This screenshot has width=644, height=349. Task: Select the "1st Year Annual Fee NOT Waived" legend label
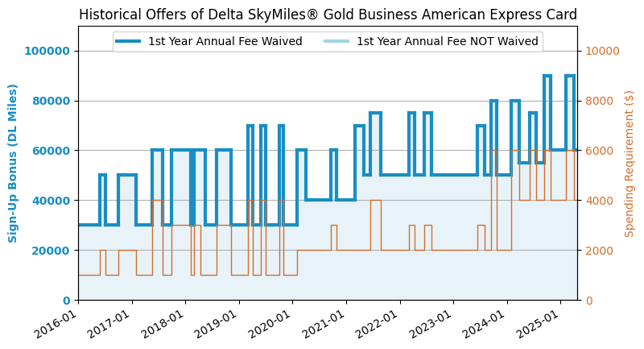point(447,42)
